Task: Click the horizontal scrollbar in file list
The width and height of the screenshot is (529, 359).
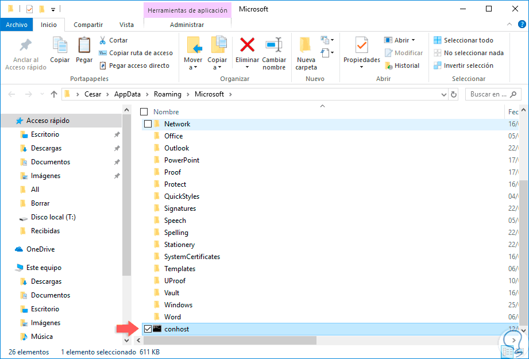Action: (230, 340)
